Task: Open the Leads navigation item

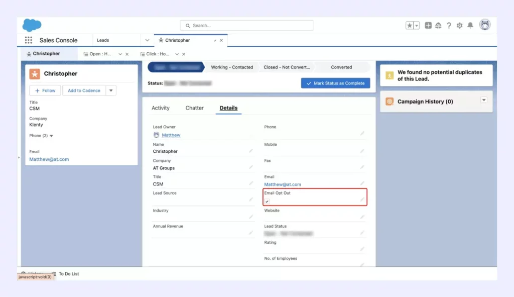Action: [x=103, y=40]
